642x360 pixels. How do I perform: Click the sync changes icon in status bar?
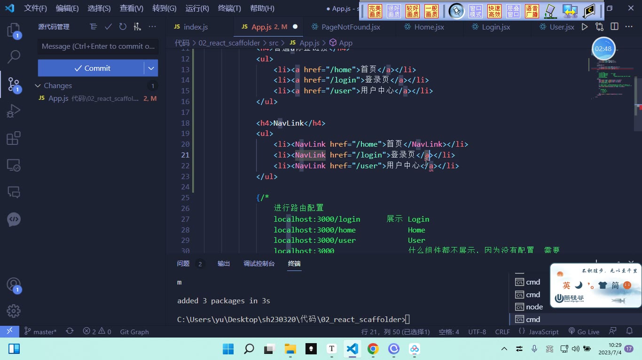pos(70,331)
